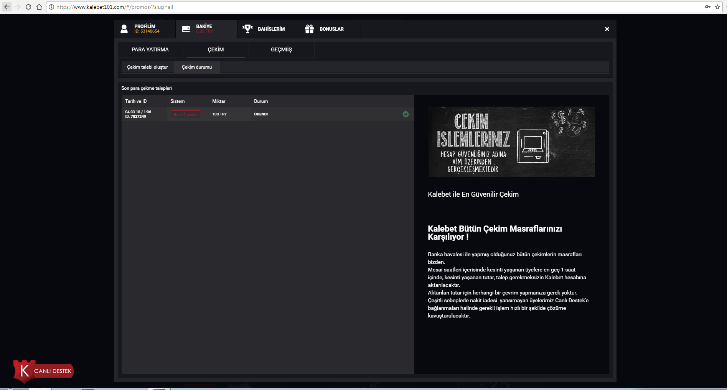Viewport: 727px width, 390px height.
Task: Click Kalebet ile En Güvenilir Çekim heading
Action: coord(473,194)
